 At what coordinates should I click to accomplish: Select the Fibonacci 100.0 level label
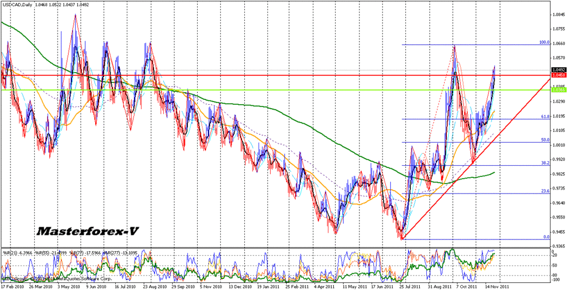click(x=545, y=42)
